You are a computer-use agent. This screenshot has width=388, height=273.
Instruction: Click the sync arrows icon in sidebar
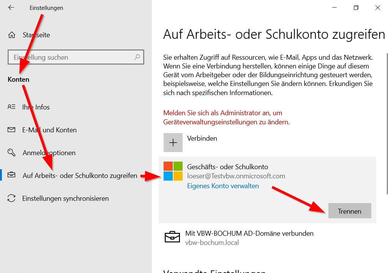pyautogui.click(x=11, y=198)
